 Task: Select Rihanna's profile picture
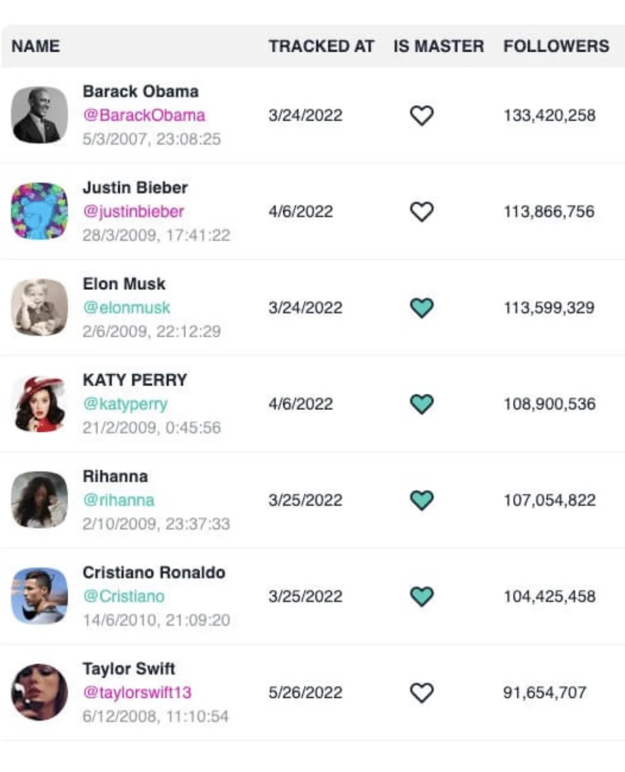click(x=40, y=500)
